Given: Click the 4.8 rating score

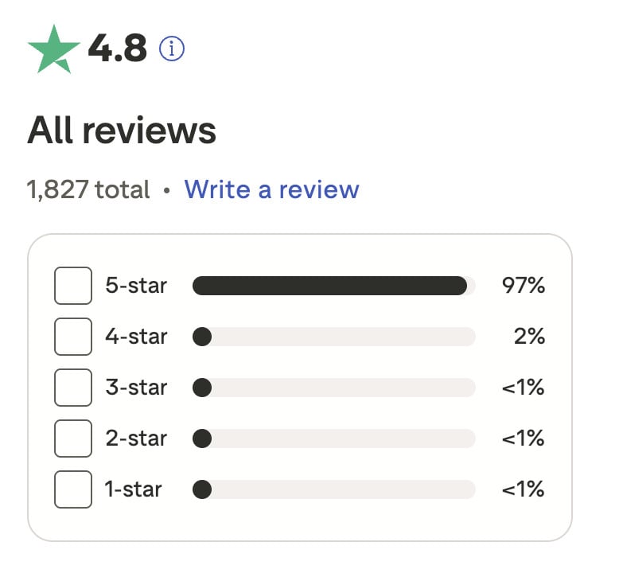Looking at the screenshot, I should pyautogui.click(x=118, y=49).
